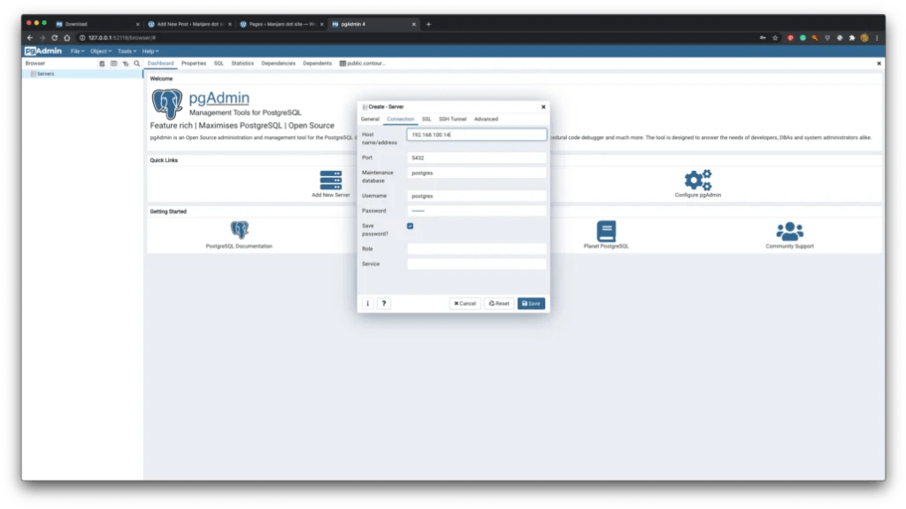Open the browser three-dot menu

(877, 37)
